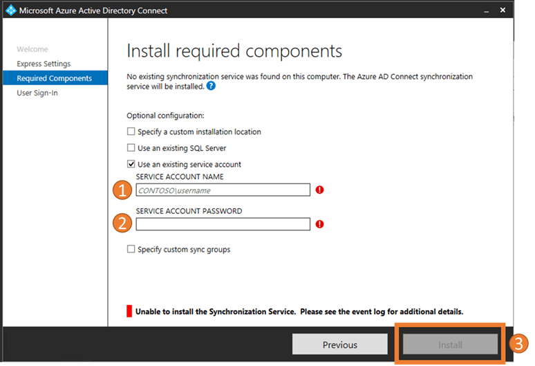Screen dimensions: 535x366
Task: Click the 'Optional configuration:' label
Action: point(165,116)
